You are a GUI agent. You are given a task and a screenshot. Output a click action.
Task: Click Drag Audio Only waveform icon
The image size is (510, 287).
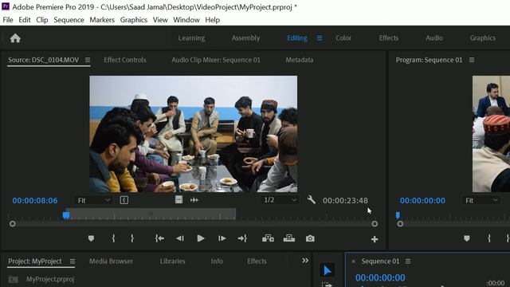coord(194,200)
